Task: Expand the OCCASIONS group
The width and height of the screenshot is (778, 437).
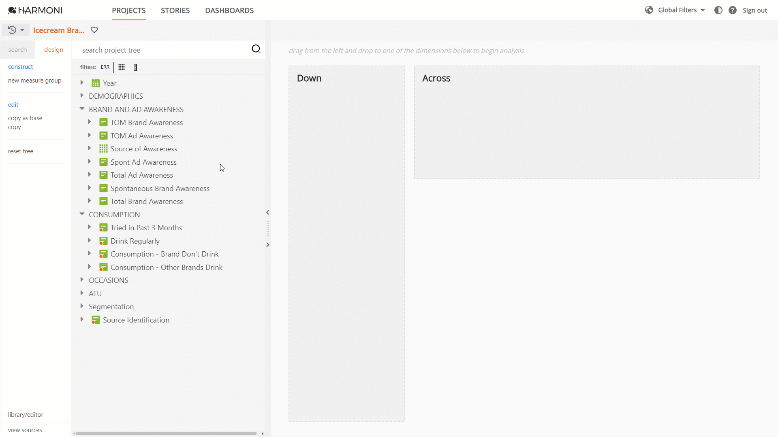Action: (x=82, y=280)
